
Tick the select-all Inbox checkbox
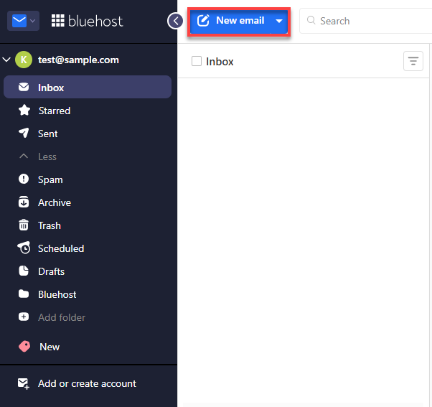[197, 61]
